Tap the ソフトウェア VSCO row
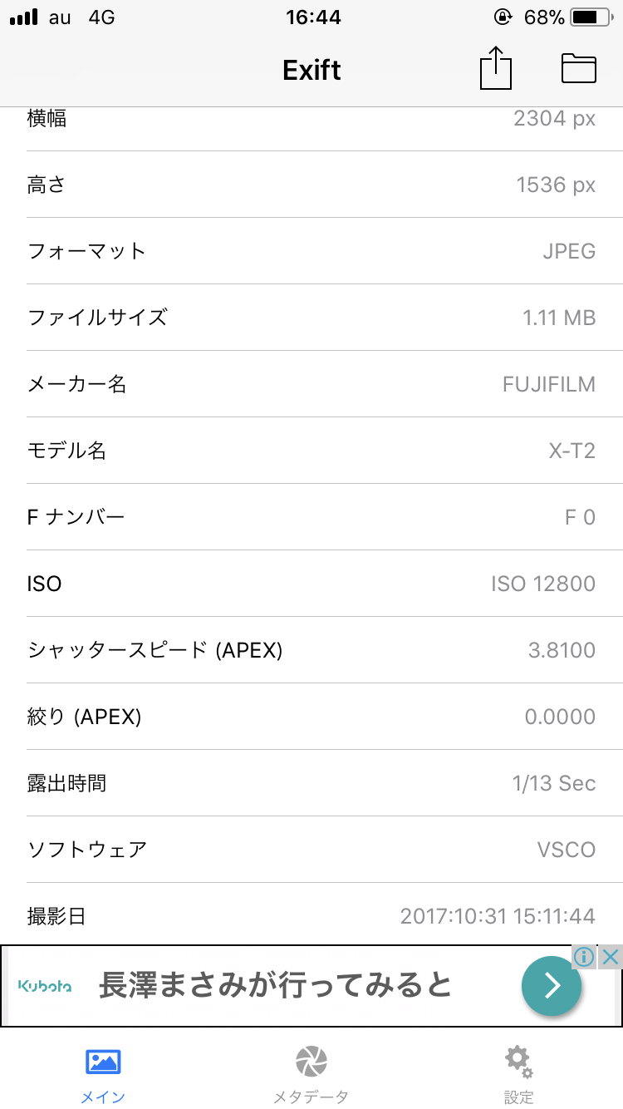 click(x=311, y=850)
